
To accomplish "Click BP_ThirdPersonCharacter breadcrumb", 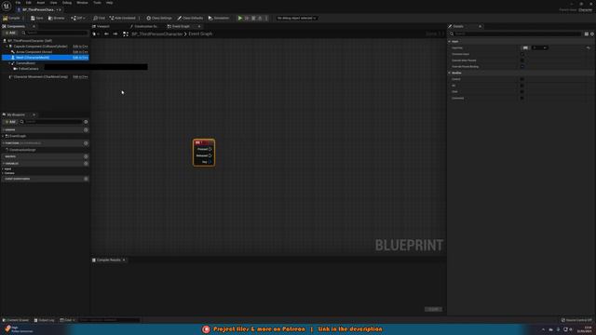I will pyautogui.click(x=157, y=33).
